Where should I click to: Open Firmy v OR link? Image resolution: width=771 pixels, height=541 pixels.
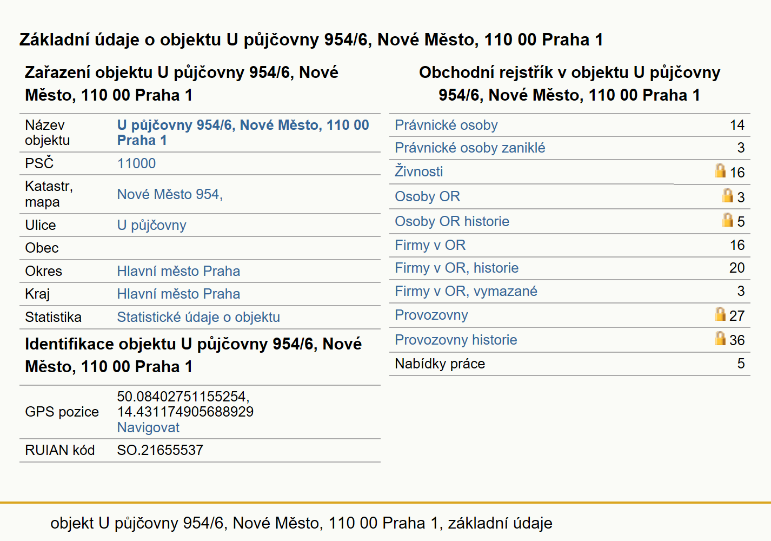[430, 245]
